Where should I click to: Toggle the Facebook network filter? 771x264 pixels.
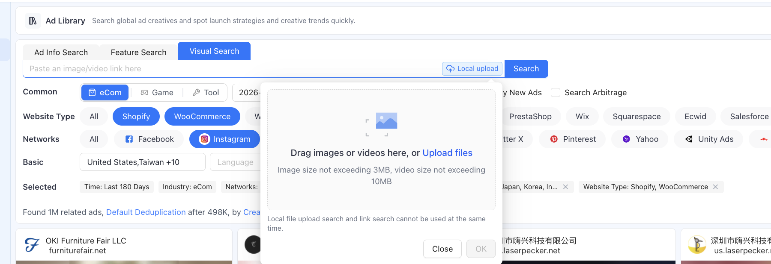pos(149,139)
